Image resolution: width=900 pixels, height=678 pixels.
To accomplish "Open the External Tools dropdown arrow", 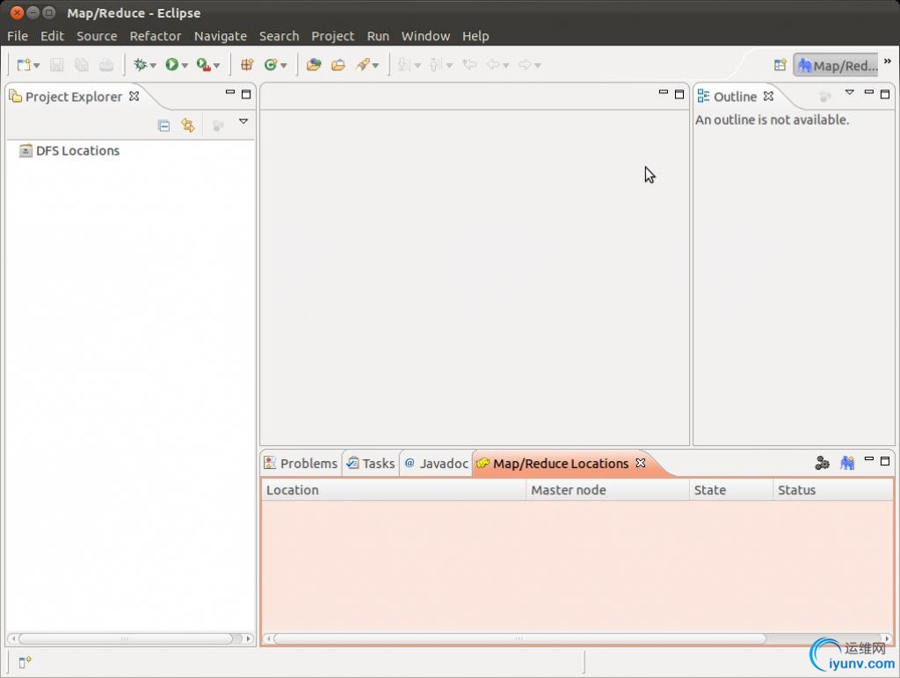I will pos(216,65).
